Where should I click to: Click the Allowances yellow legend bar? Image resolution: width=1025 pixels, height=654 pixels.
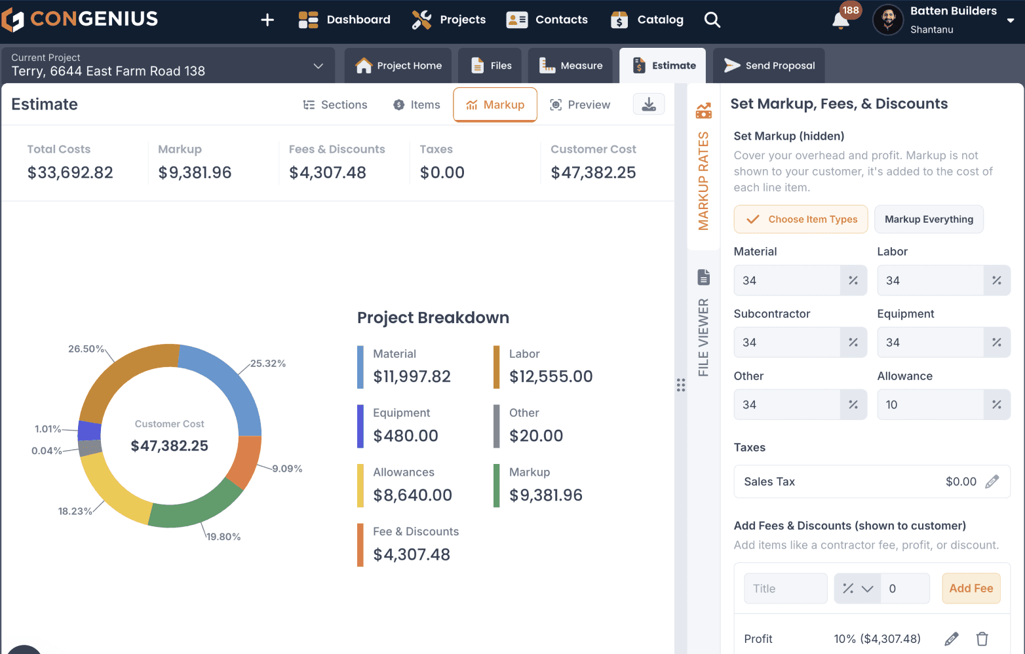pyautogui.click(x=360, y=486)
